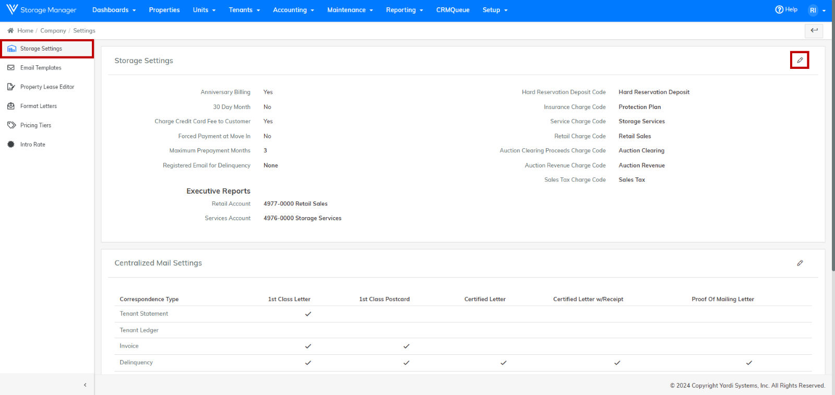Open the Intro Rate icon

(x=11, y=145)
